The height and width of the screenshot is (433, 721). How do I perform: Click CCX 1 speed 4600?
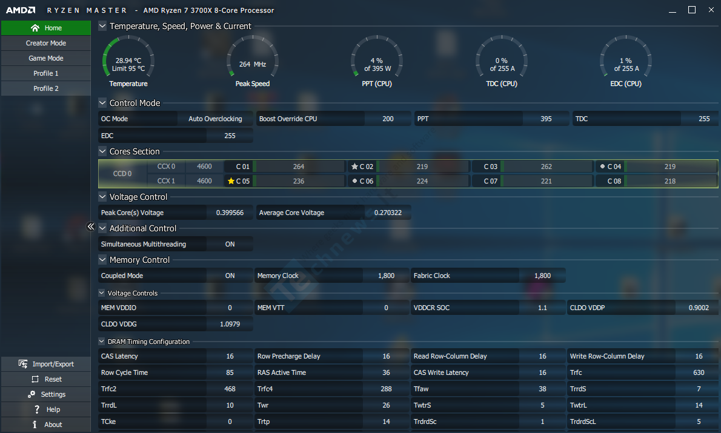(204, 181)
